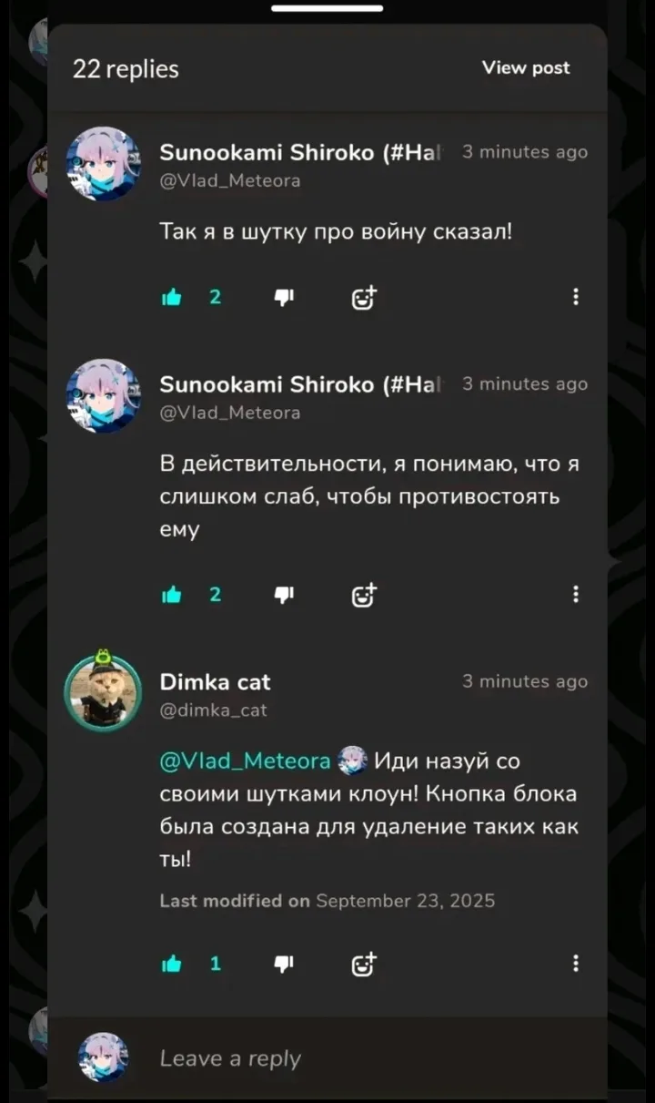Dislike Dimka cat's reply
Image resolution: width=655 pixels, height=1103 pixels.
click(x=285, y=964)
